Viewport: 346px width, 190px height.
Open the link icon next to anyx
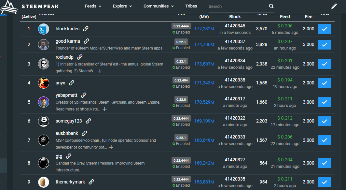coord(71,83)
